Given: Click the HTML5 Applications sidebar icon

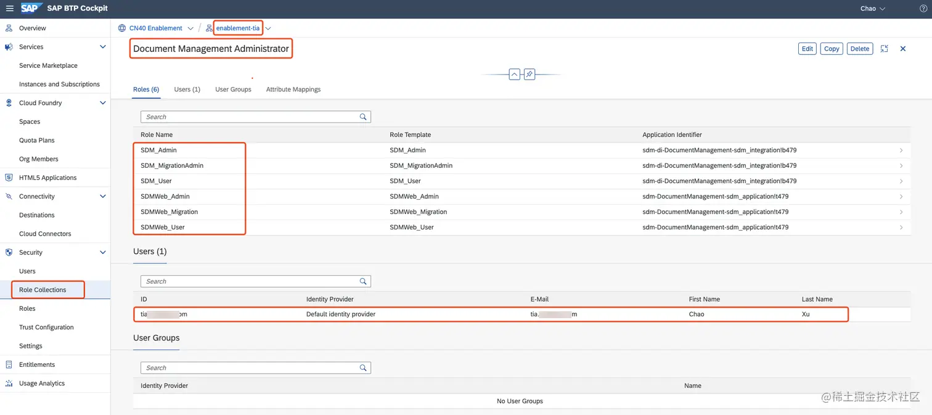Looking at the screenshot, I should (9, 178).
